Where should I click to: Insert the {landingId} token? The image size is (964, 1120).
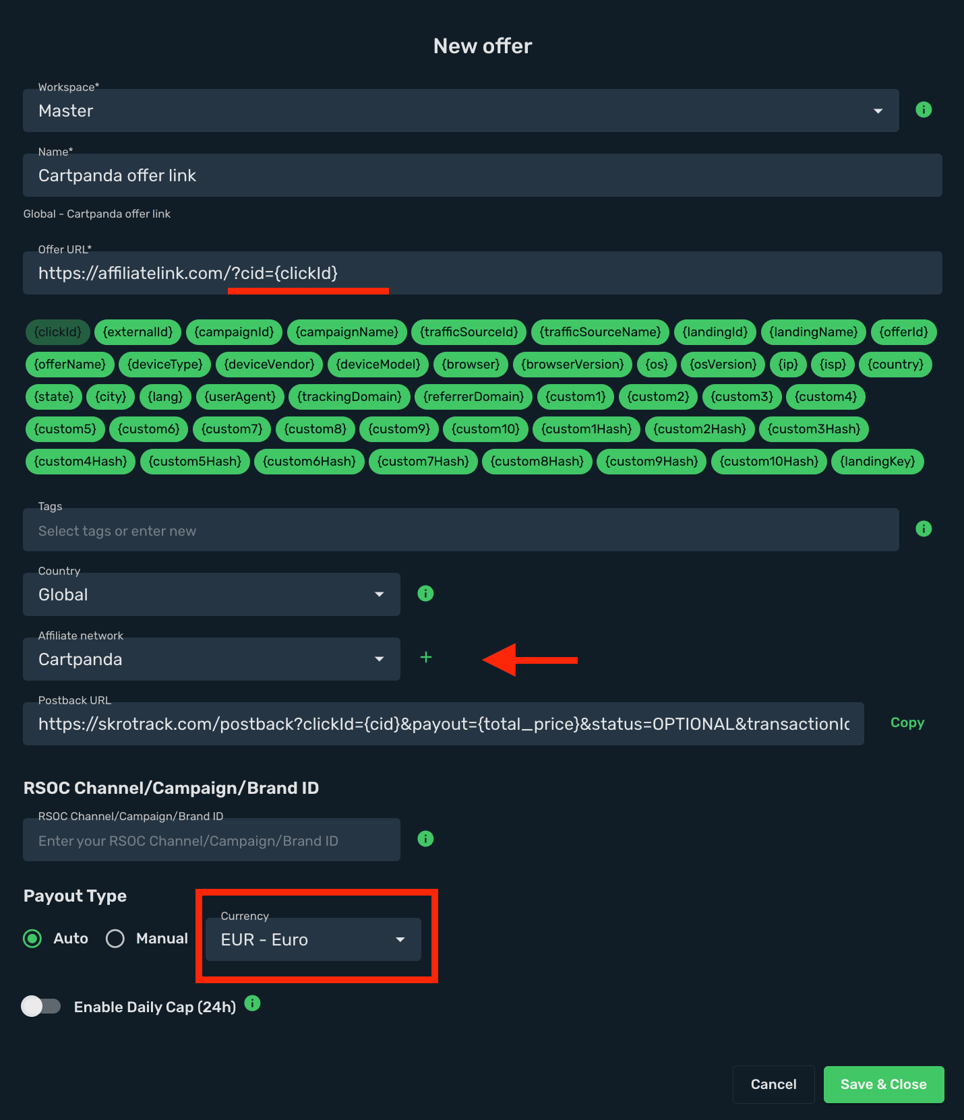[x=715, y=332]
